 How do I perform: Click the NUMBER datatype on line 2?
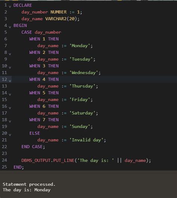click(59, 12)
